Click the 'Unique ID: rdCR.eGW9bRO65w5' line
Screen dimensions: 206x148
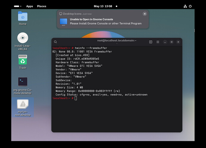[x=77, y=59]
